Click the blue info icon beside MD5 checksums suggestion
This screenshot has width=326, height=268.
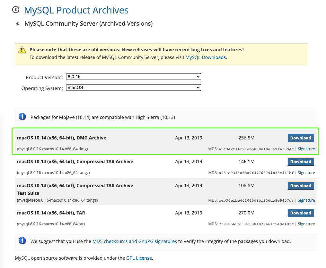[22, 241]
